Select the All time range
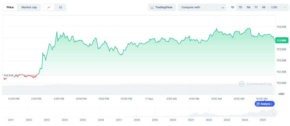Screen dimensions: 290x126 (x=264, y=7)
